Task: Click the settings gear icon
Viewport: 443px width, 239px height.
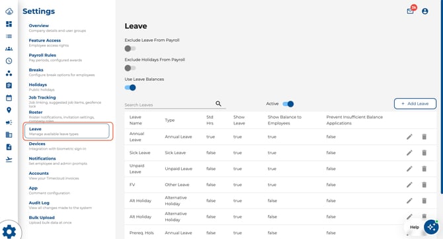Action: [x=9, y=231]
